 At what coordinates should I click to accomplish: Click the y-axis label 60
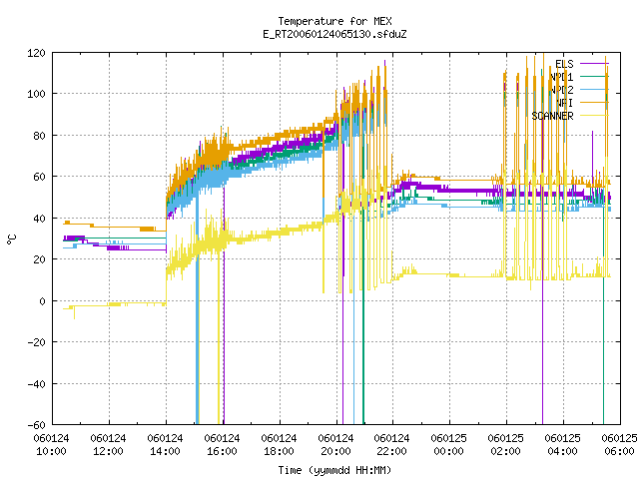tap(39, 178)
